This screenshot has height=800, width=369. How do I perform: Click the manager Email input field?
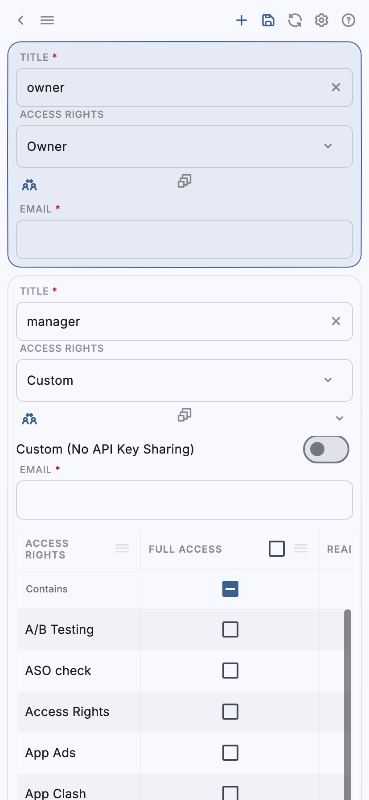click(x=184, y=500)
